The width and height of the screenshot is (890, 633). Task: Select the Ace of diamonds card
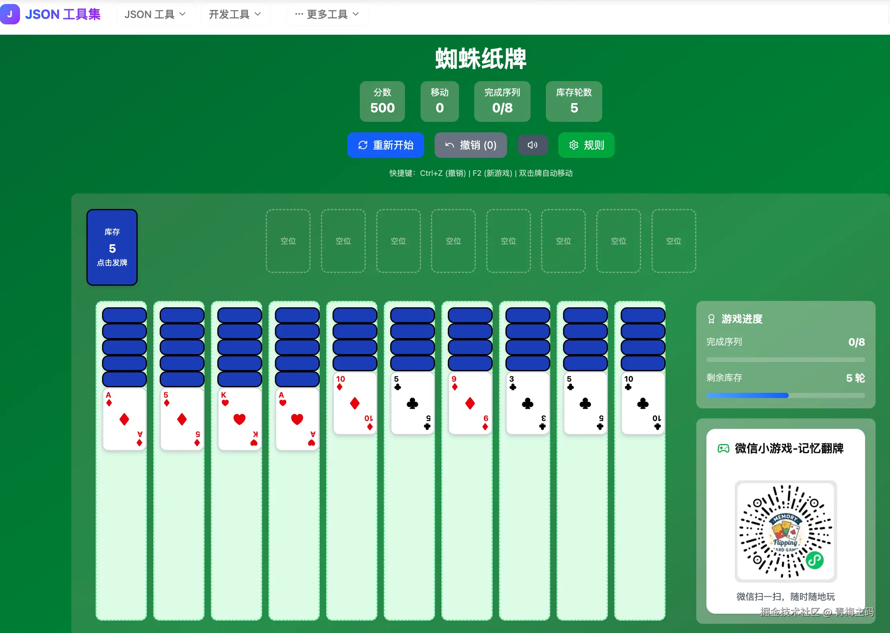(x=124, y=419)
